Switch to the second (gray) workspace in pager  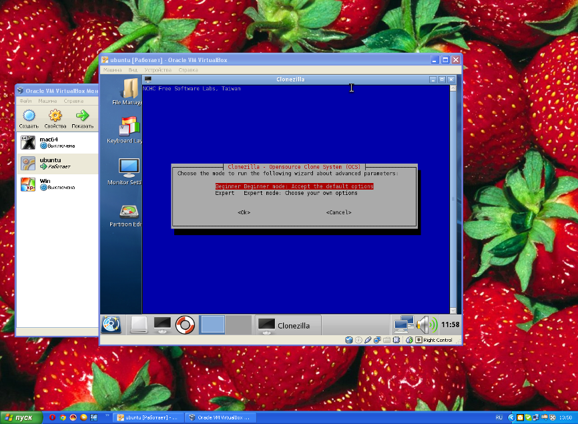pyautogui.click(x=238, y=325)
